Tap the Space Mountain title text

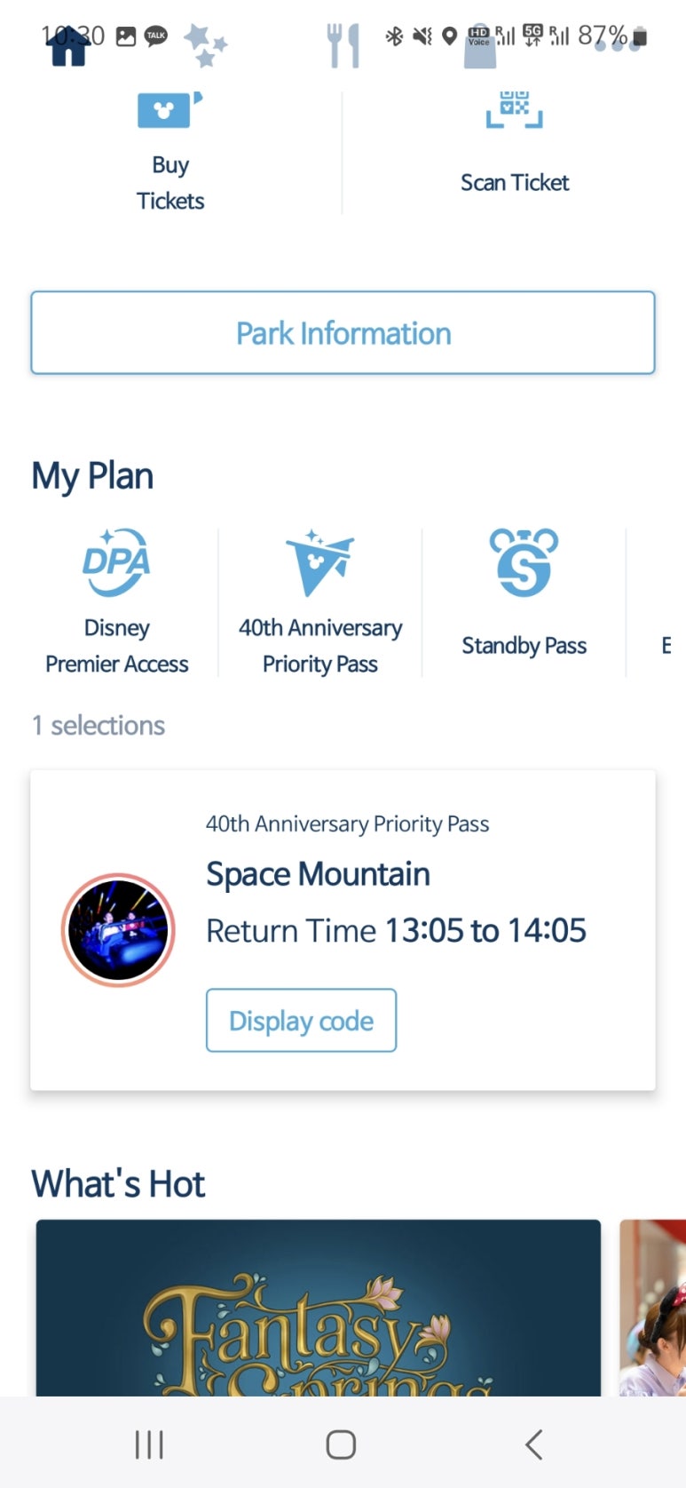tap(318, 874)
